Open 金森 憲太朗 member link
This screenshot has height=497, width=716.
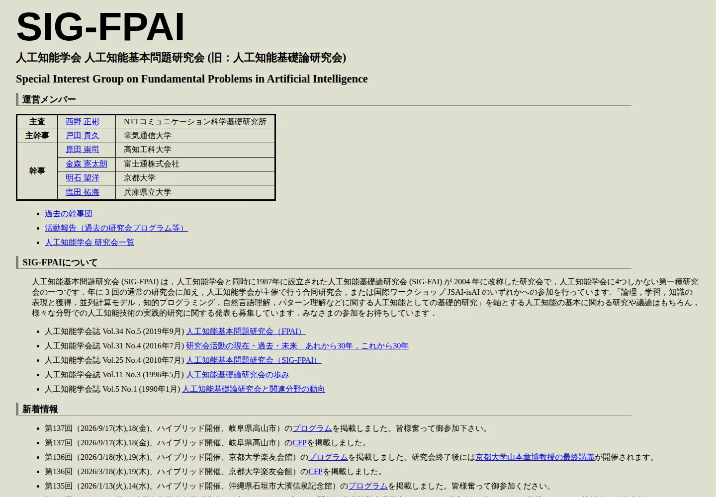(87, 164)
